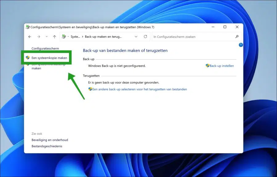Click 'Back-up instellen' link
Screen dimensions: 277x177
(x=222, y=66)
